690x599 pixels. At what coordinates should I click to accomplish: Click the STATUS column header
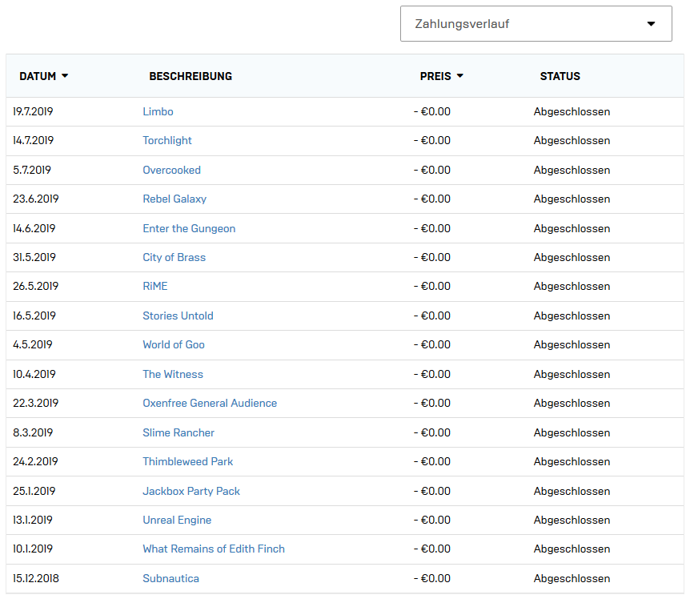point(560,76)
